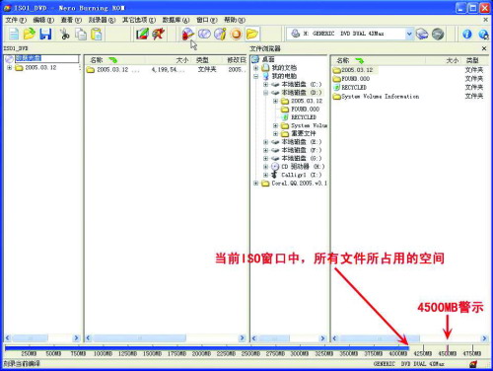Click ISO tree scrollbar right arrow
This screenshot has height=371, width=493.
click(76, 337)
